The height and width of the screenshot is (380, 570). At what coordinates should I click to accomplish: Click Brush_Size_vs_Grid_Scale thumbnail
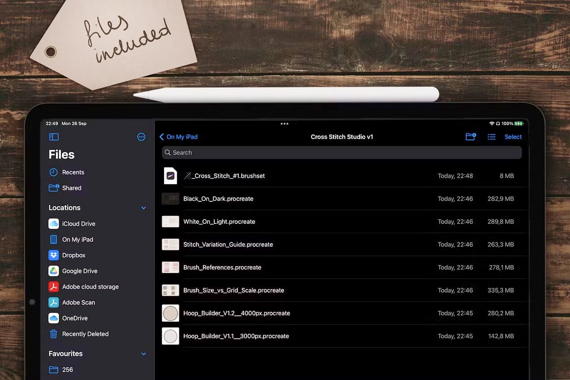pyautogui.click(x=170, y=290)
